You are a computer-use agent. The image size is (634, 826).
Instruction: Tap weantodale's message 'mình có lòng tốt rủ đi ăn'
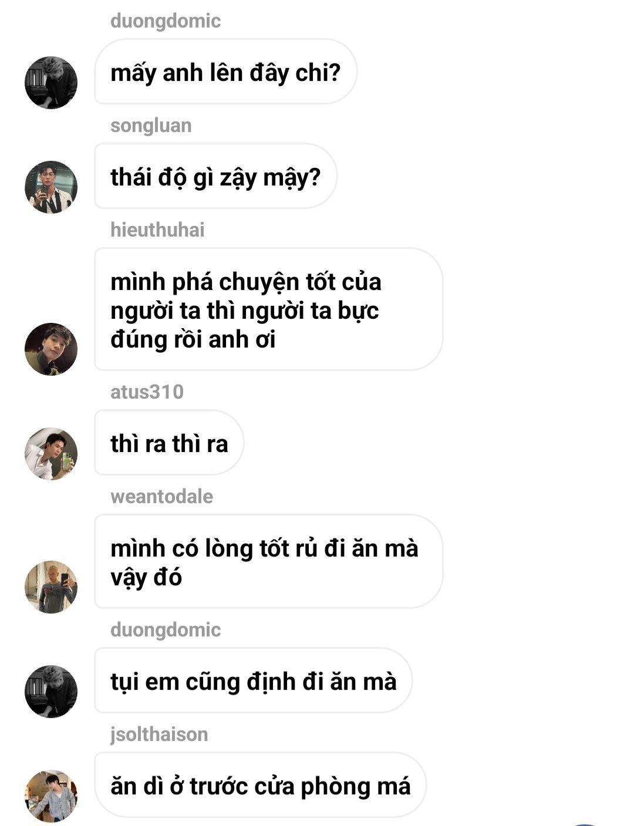(x=268, y=561)
